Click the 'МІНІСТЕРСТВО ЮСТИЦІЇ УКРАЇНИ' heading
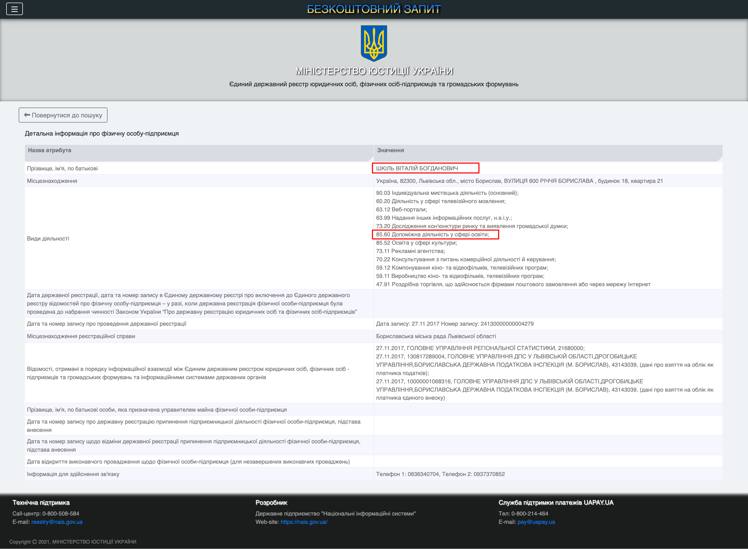 pos(374,71)
